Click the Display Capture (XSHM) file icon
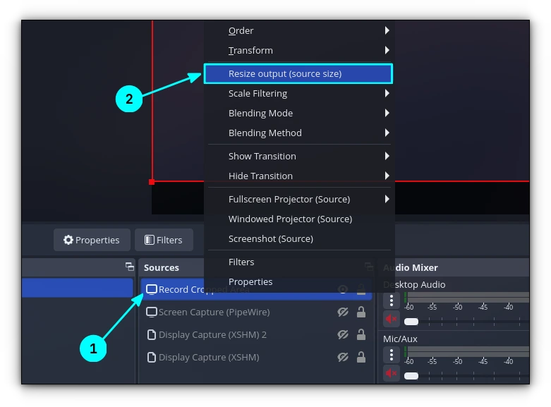The height and width of the screenshot is (407, 551). point(152,357)
